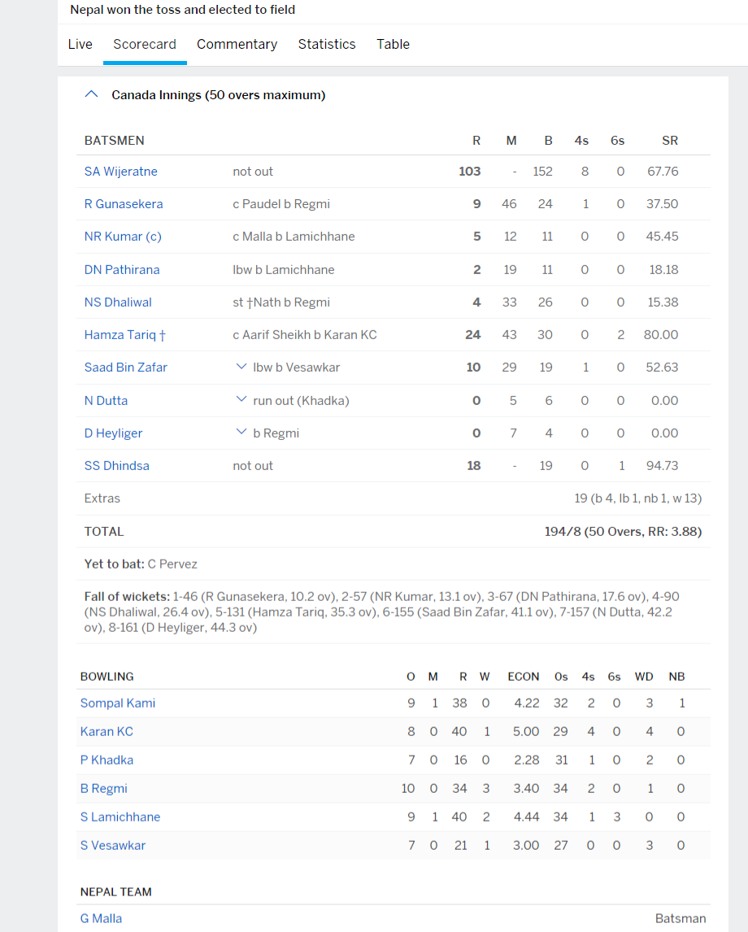The width and height of the screenshot is (748, 932).
Task: Click bowler S Lamichhane link
Action: click(120, 817)
